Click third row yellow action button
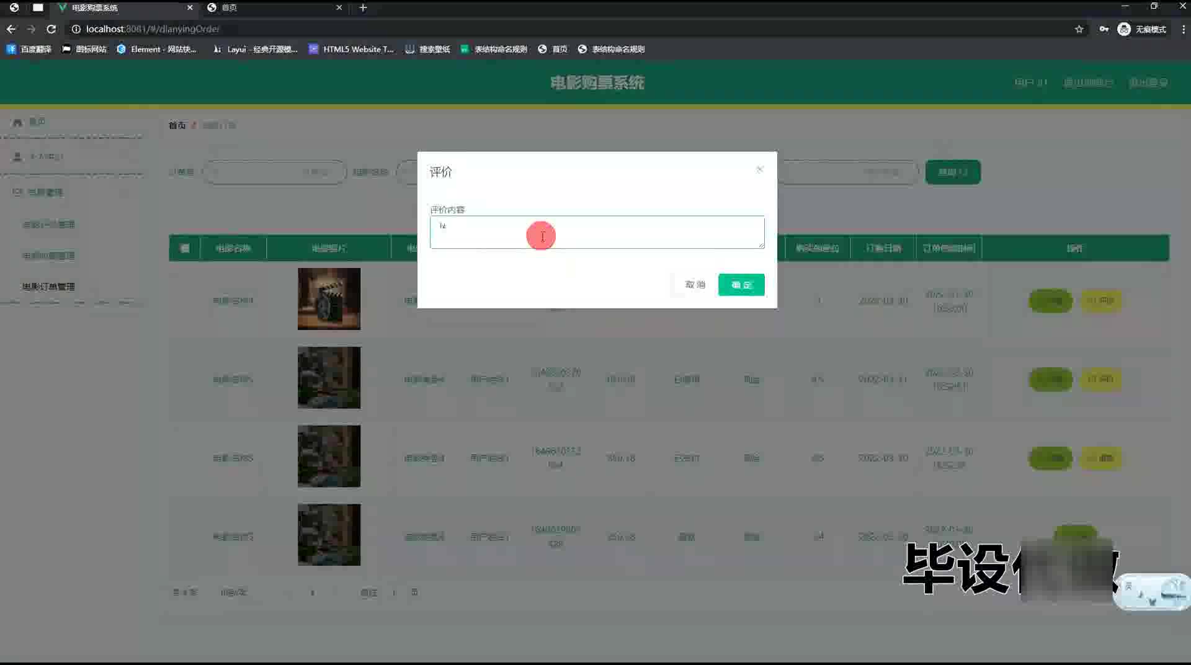The height and width of the screenshot is (665, 1191). coord(1100,458)
